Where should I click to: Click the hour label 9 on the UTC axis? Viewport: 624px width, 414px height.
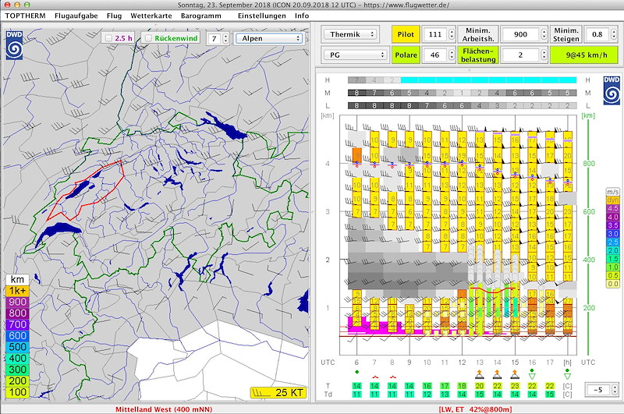coord(409,363)
